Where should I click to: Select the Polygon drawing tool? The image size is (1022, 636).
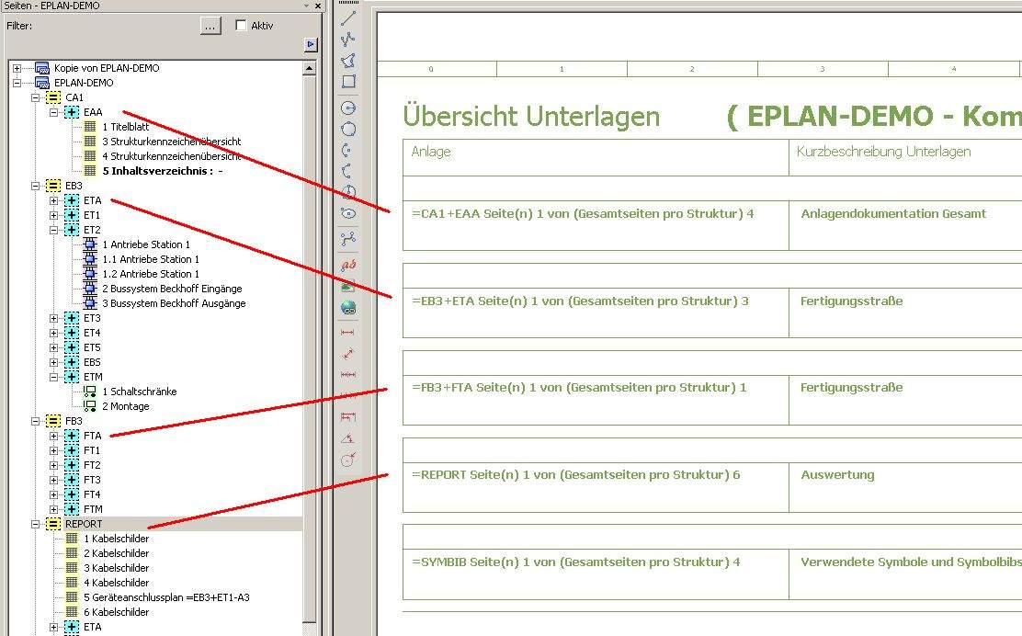(x=348, y=61)
